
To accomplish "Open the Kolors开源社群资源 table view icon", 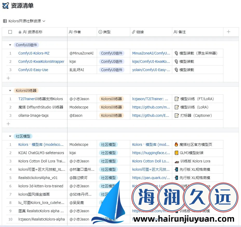I will tap(5, 21).
